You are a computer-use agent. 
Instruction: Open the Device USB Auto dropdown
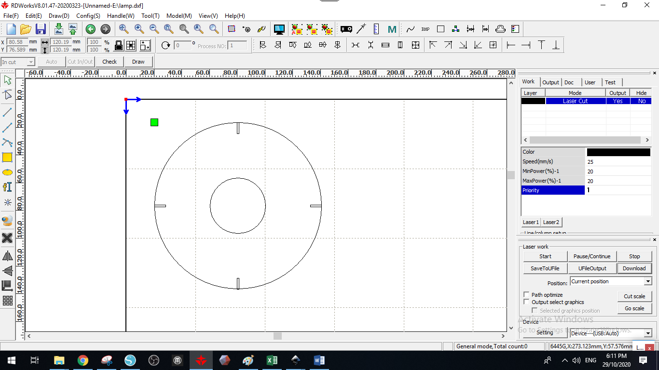647,333
